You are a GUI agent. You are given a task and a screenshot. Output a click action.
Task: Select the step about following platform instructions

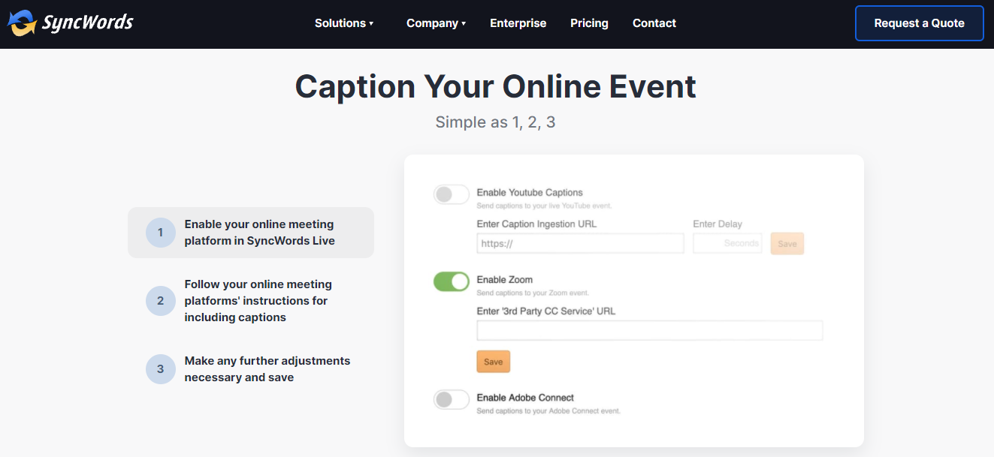click(x=258, y=301)
